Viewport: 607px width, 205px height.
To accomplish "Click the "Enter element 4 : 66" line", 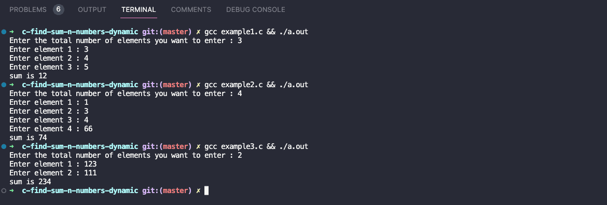I will (51, 129).
